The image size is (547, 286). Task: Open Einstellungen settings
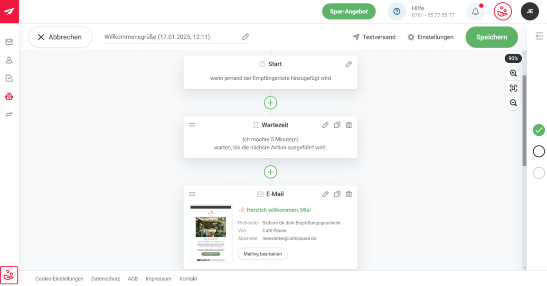[430, 37]
